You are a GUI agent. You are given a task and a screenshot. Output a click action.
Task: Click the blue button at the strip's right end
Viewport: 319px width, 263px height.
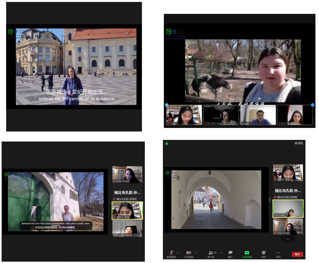point(313,105)
